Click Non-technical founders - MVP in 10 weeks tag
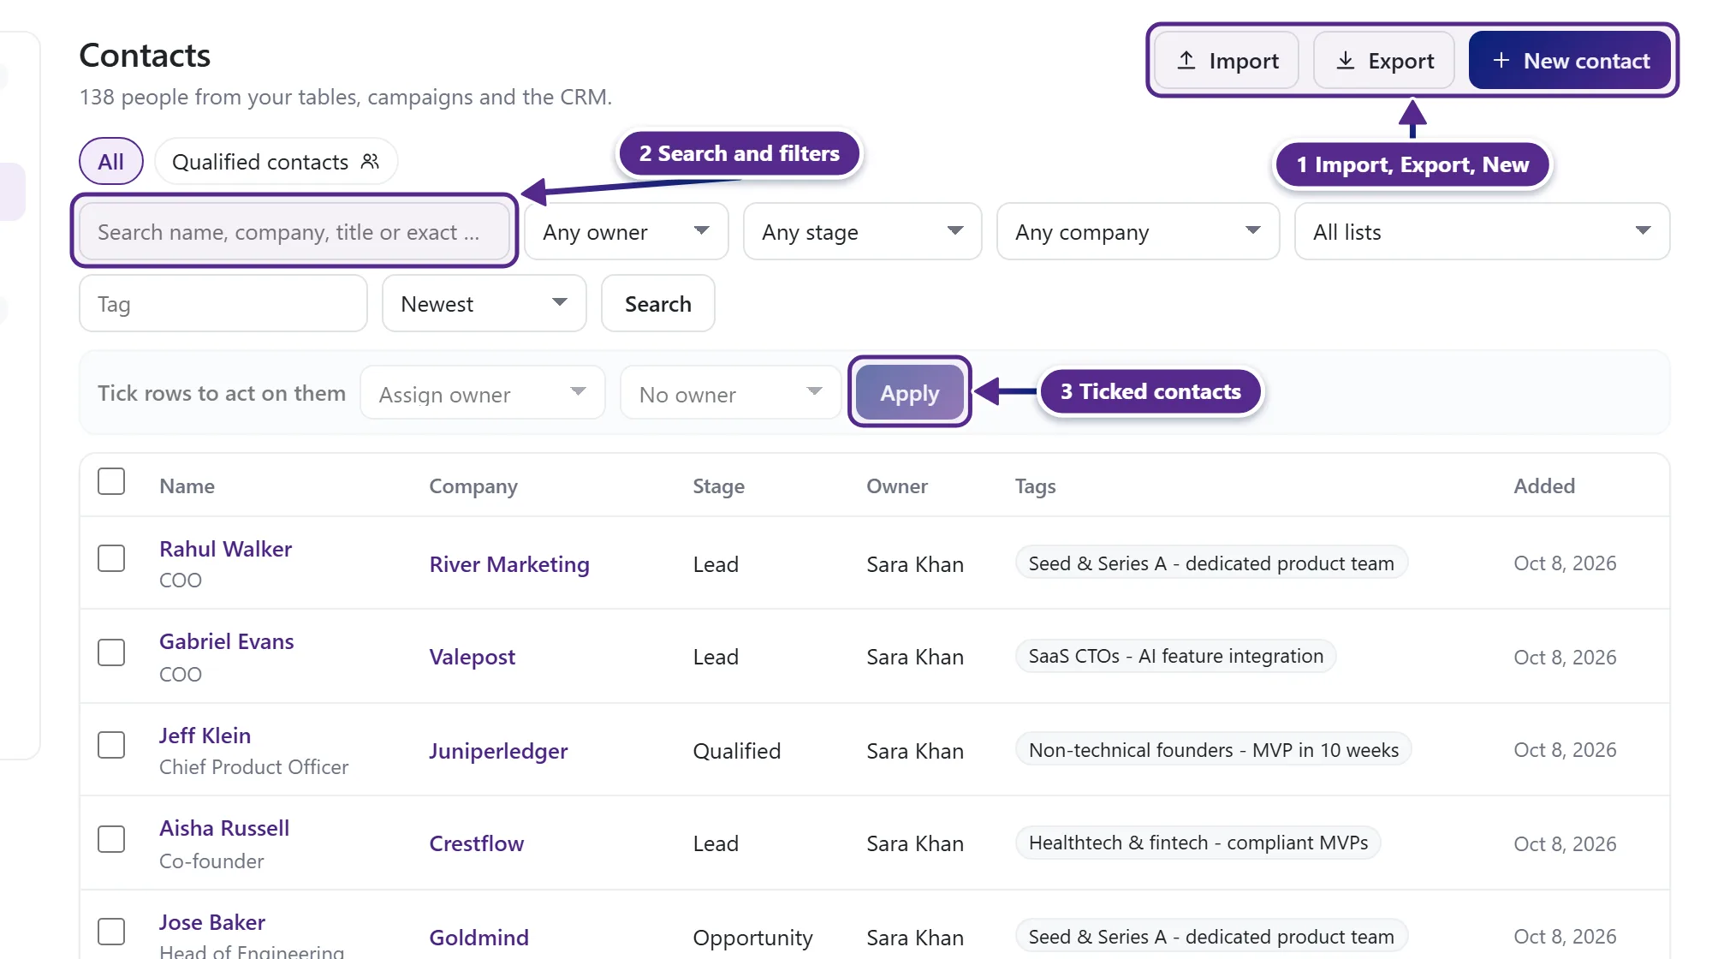Image resolution: width=1712 pixels, height=959 pixels. click(1213, 750)
